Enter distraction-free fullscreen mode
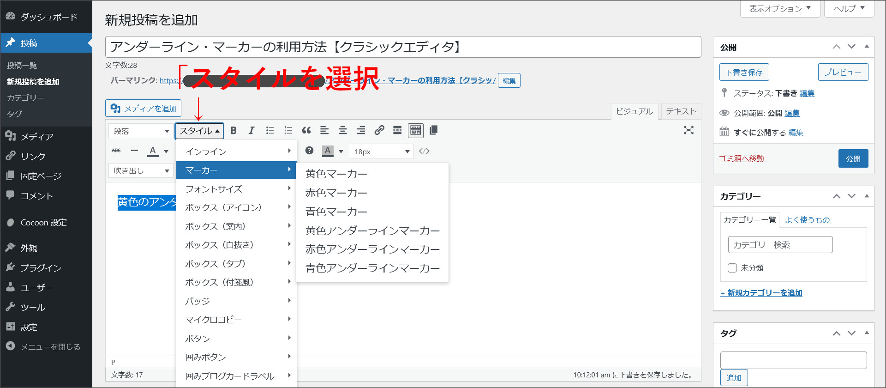 [x=688, y=130]
